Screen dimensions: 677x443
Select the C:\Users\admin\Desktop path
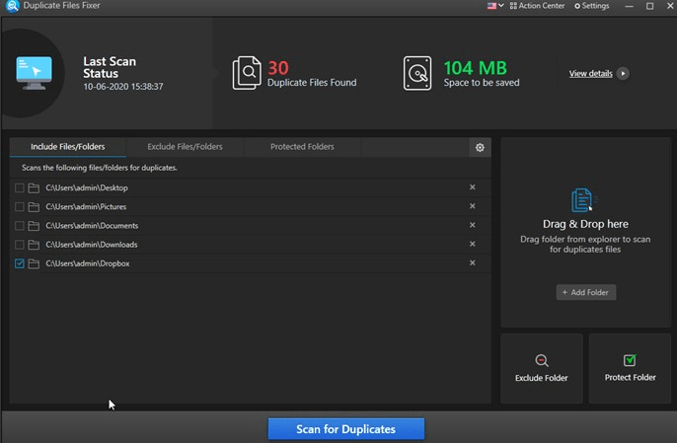pyautogui.click(x=87, y=187)
